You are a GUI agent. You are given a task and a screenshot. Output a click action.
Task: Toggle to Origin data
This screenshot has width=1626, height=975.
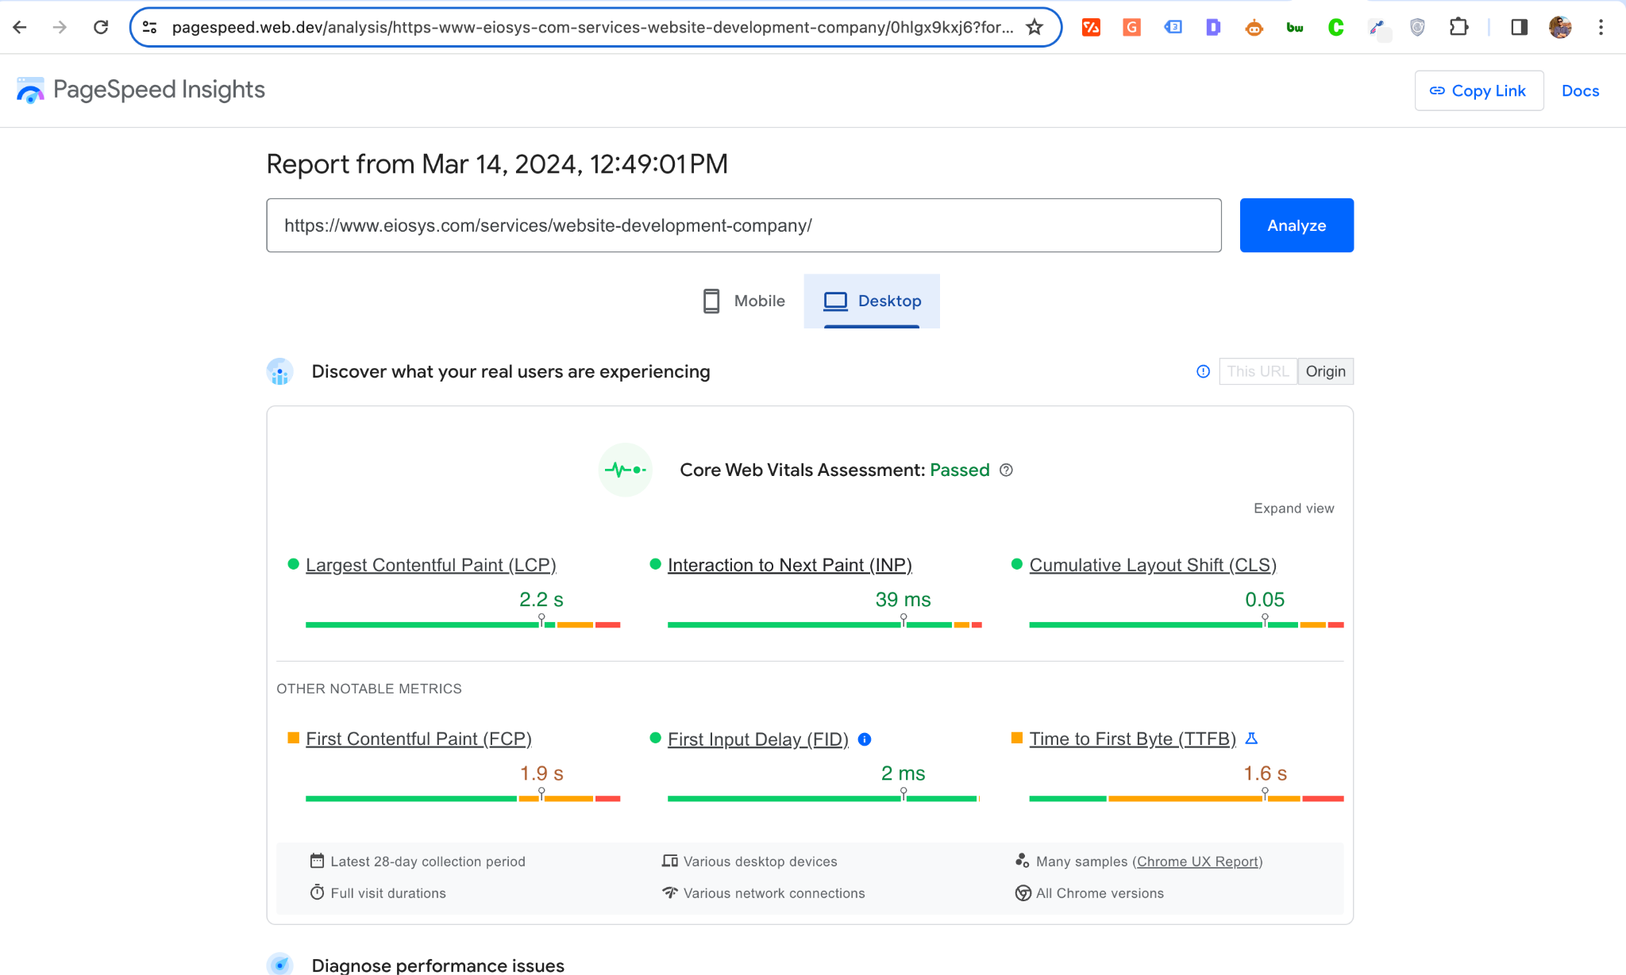coord(1325,371)
